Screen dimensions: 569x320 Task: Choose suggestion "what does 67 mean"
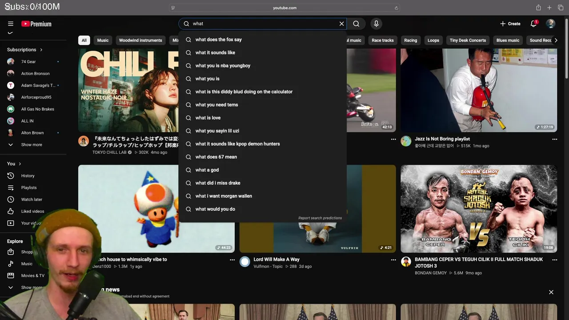point(262,157)
